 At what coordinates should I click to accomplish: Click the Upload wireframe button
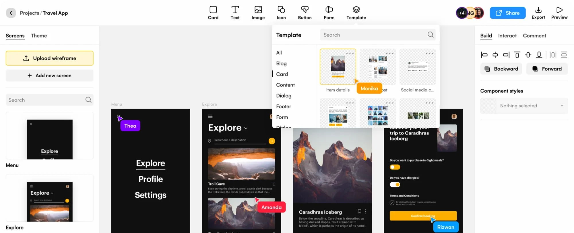(50, 58)
